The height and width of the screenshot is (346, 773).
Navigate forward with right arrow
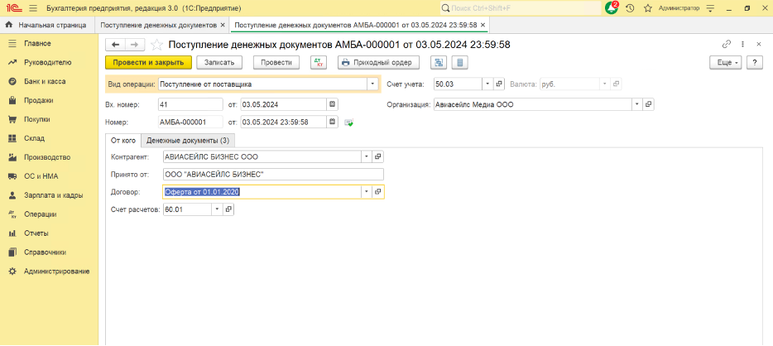click(135, 45)
